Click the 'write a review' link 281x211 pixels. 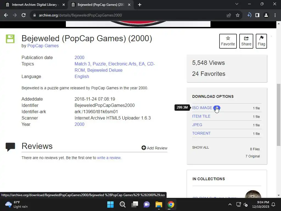(x=109, y=158)
